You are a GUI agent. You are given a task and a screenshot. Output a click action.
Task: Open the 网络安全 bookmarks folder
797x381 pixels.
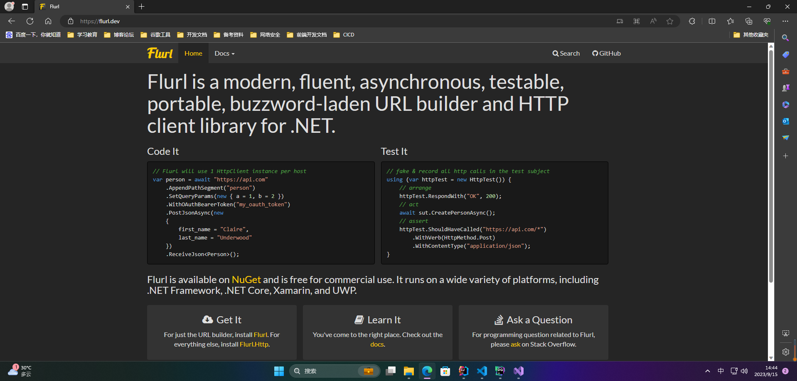click(265, 35)
